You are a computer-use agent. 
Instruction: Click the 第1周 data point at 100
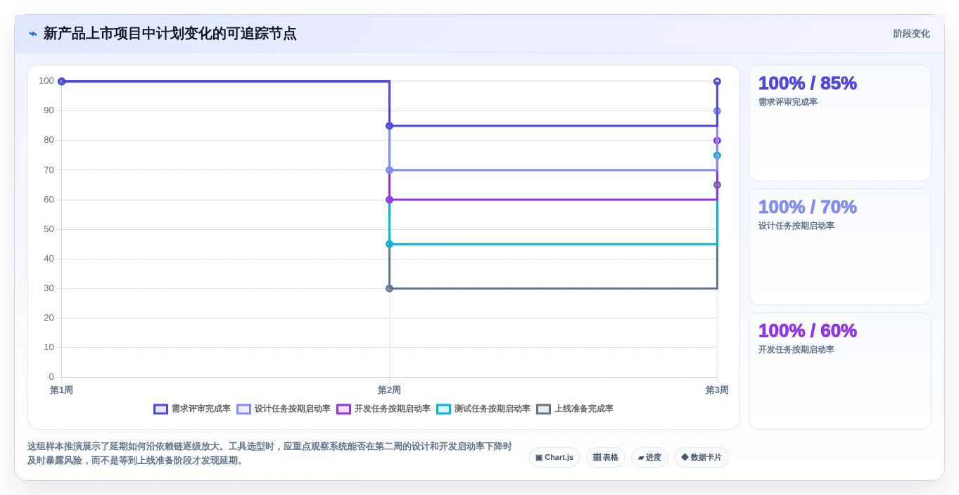(x=61, y=82)
